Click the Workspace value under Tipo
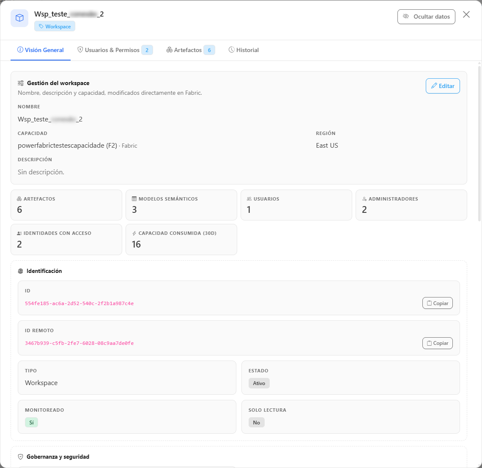The image size is (482, 468). click(x=41, y=383)
